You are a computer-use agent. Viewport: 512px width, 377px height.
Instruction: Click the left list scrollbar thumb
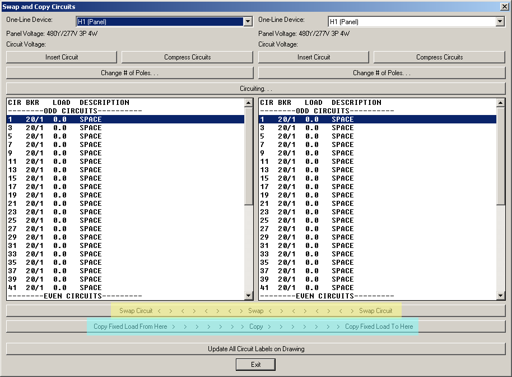click(249, 156)
